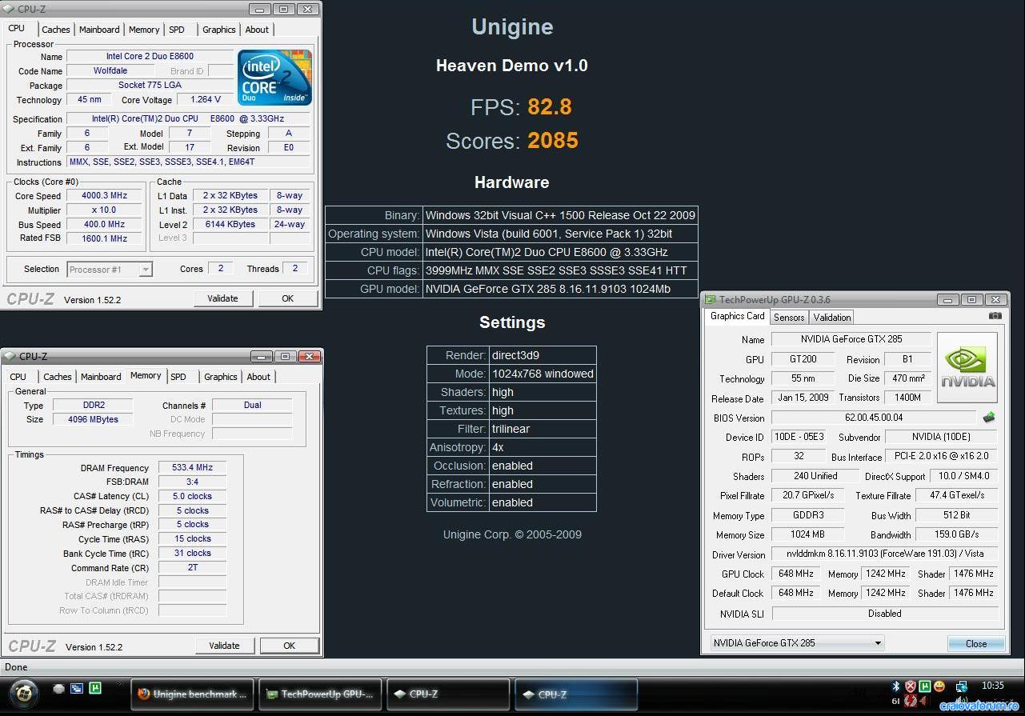The width and height of the screenshot is (1025, 716).
Task: Click the Unigine Scores value 2085
Action: pos(553,141)
